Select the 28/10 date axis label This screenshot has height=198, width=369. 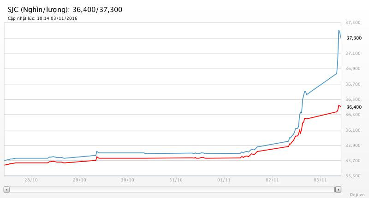pyautogui.click(x=31, y=180)
